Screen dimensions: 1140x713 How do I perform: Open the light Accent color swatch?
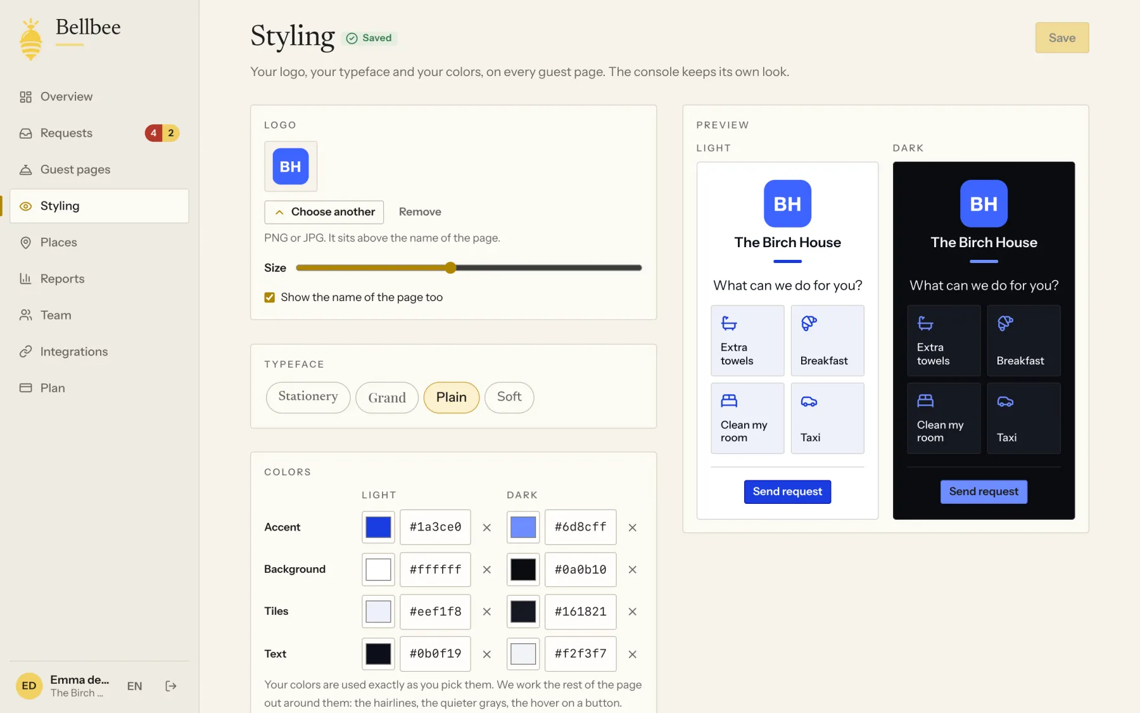[x=379, y=527]
